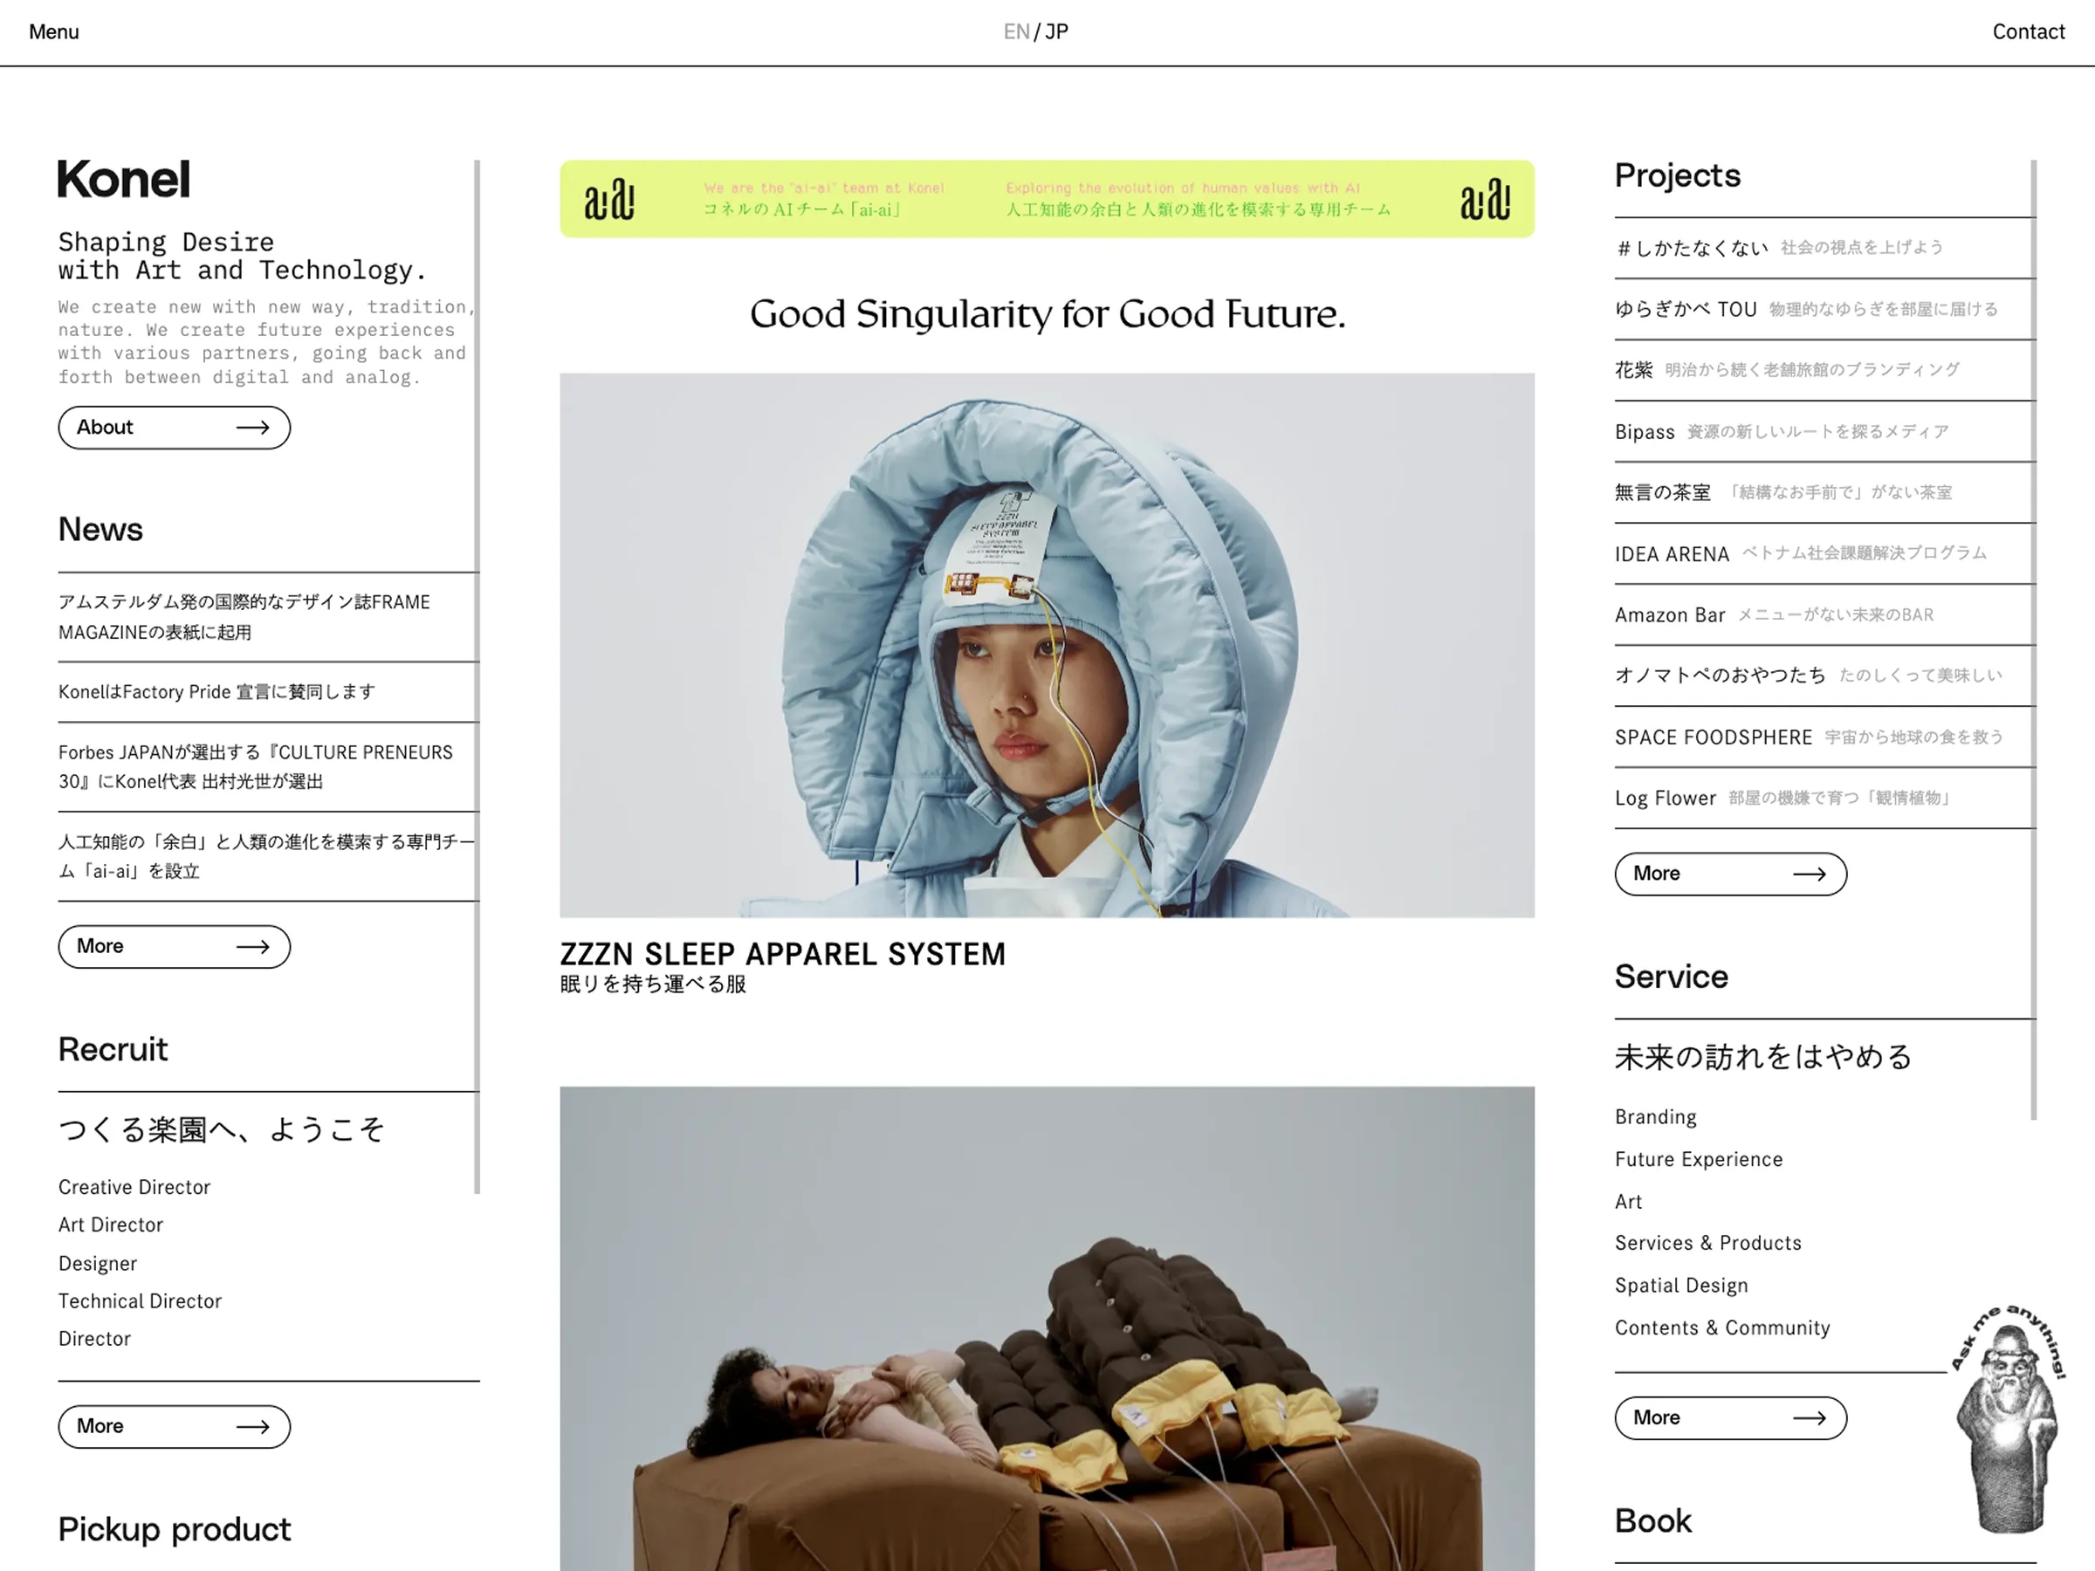The height and width of the screenshot is (1571, 2095).
Task: Open the Contact page link
Action: (2028, 32)
